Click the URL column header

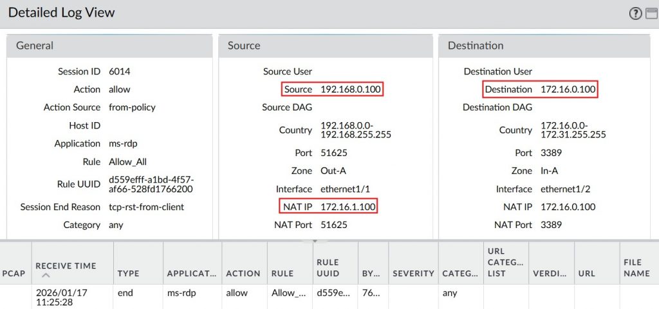[x=586, y=273]
